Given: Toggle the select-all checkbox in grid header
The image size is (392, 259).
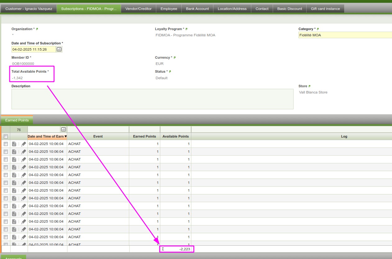Looking at the screenshot, I should [x=6, y=137].
